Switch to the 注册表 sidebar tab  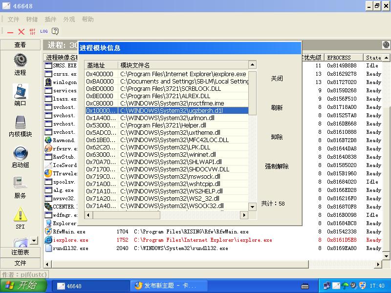pyautogui.click(x=20, y=252)
